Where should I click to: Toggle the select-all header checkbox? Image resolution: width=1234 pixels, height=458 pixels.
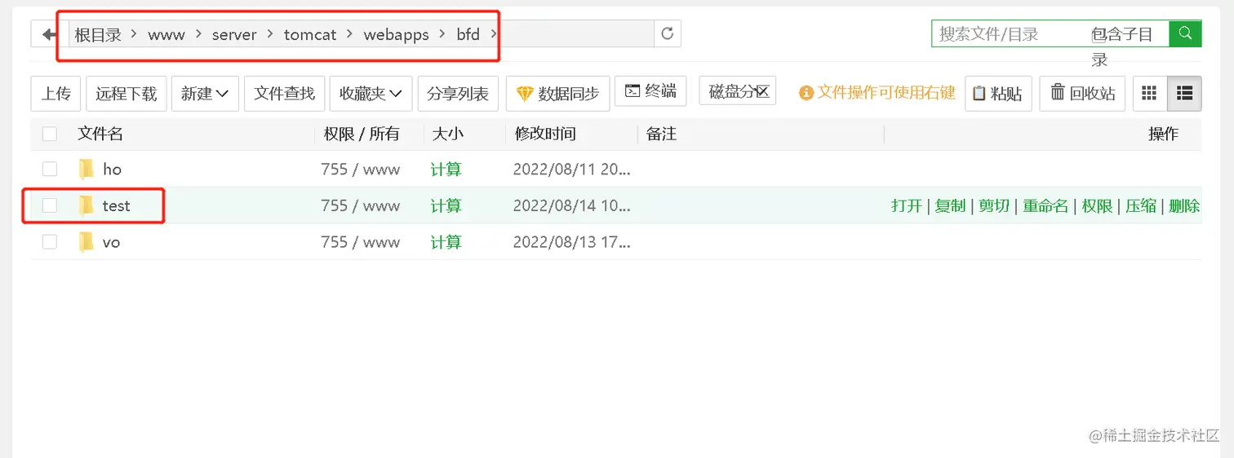coord(50,134)
